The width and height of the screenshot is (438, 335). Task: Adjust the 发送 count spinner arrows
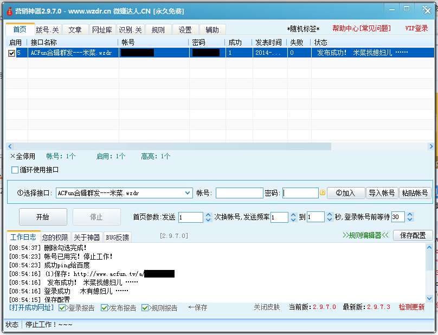(208, 217)
